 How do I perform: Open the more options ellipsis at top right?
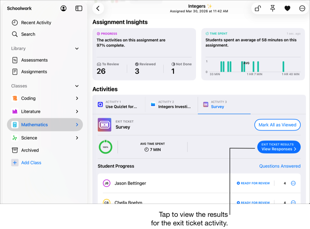[x=302, y=8]
